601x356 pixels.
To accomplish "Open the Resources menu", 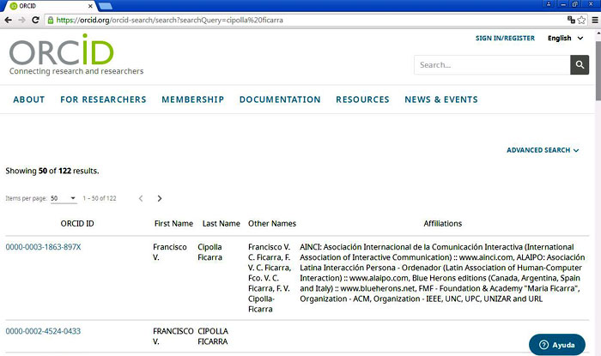I will (x=362, y=100).
